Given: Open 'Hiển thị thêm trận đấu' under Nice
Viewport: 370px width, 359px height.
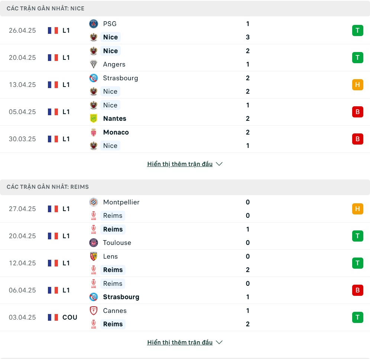Looking at the screenshot, I should (180, 164).
